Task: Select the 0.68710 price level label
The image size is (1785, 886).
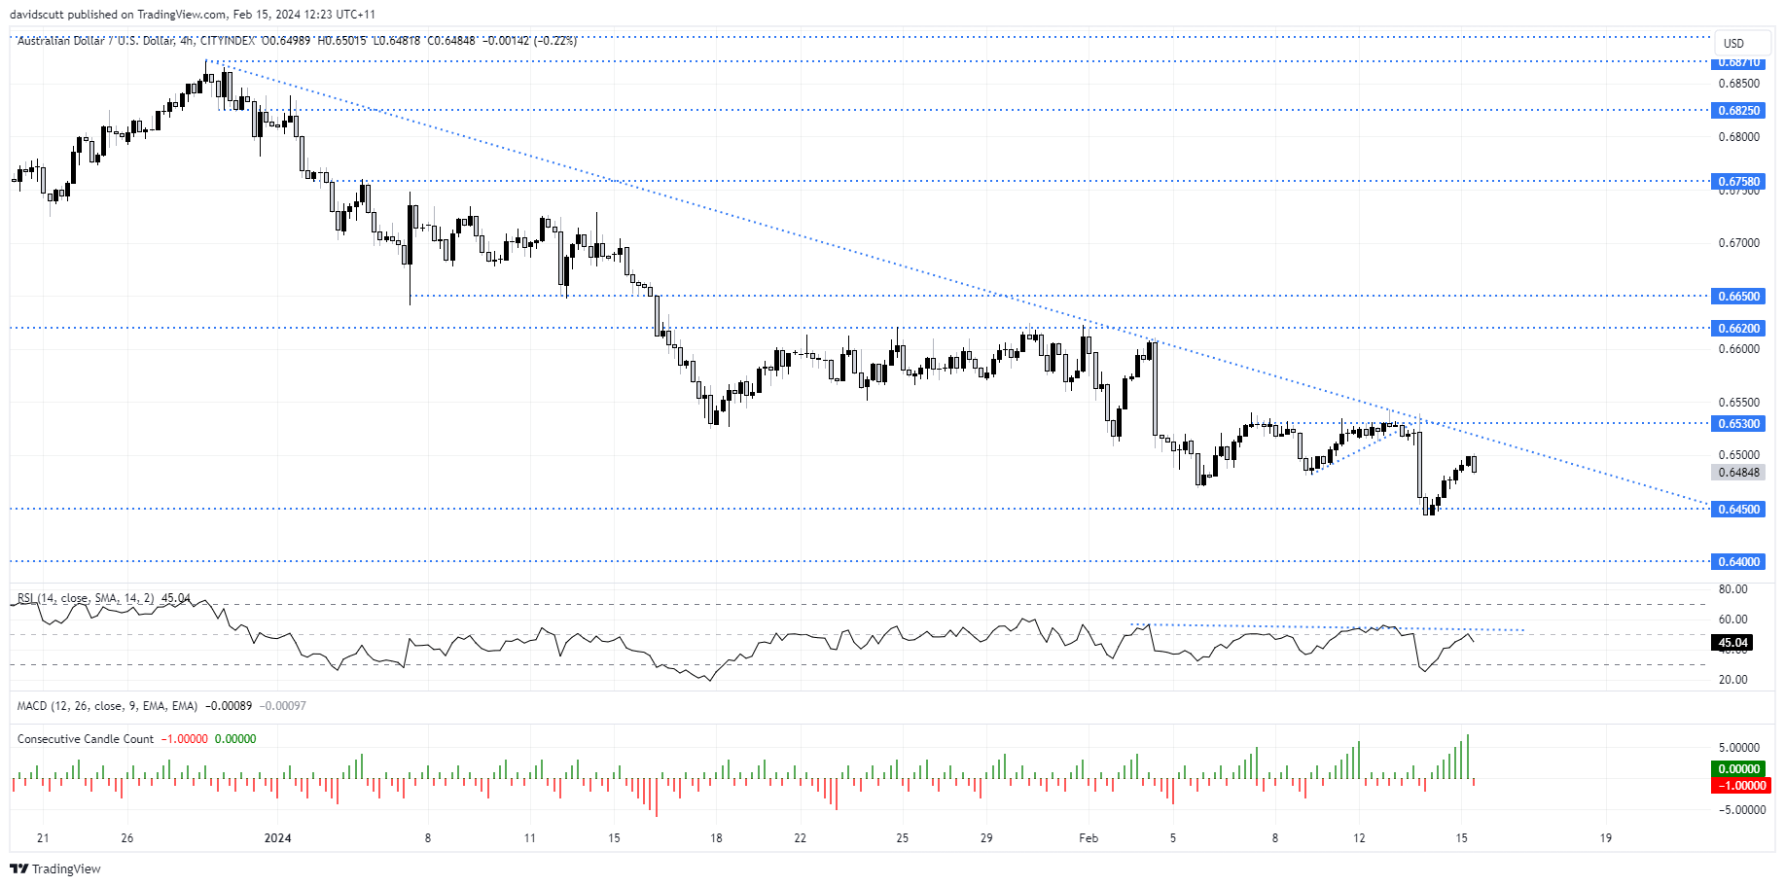Action: pos(1738,62)
